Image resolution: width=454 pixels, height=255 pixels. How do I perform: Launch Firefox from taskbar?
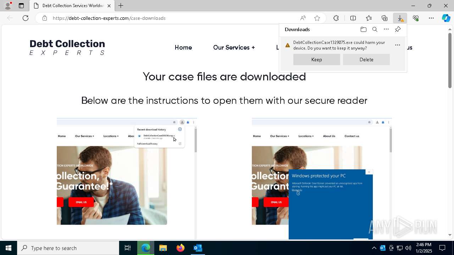pos(181,248)
